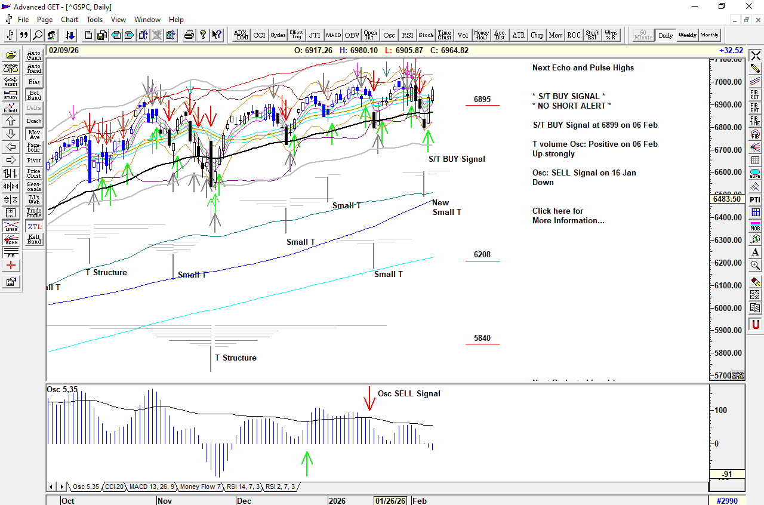Screen dimensions: 764x505
Task: Toggle the Mov Ave study button
Action: pyautogui.click(x=34, y=134)
